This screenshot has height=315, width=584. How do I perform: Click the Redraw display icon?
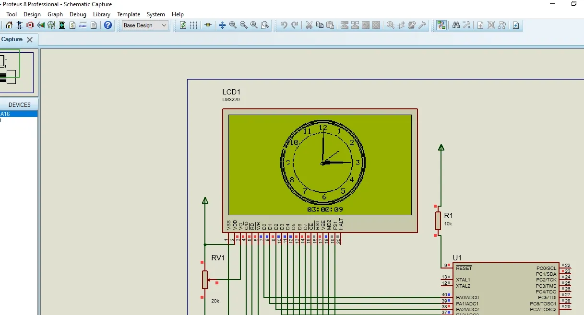183,25
